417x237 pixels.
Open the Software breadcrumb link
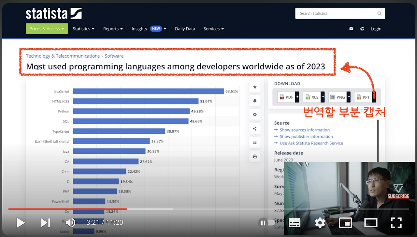pyautogui.click(x=114, y=56)
